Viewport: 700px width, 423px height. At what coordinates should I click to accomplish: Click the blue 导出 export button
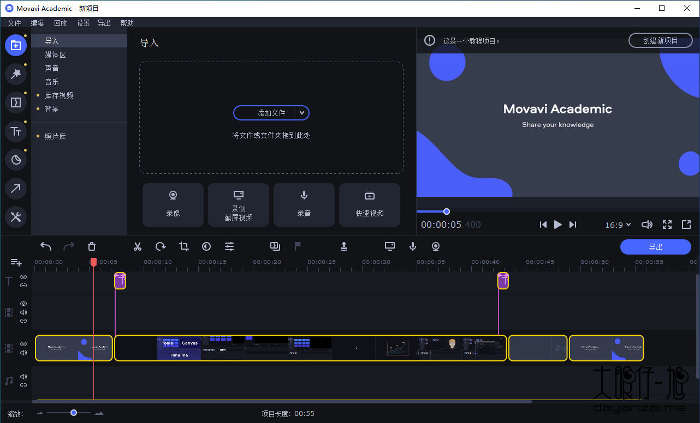coord(656,247)
